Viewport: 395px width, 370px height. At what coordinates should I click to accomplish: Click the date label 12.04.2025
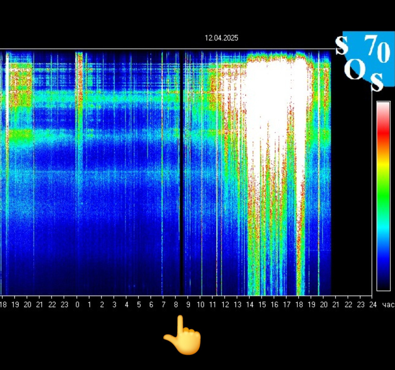coord(221,38)
